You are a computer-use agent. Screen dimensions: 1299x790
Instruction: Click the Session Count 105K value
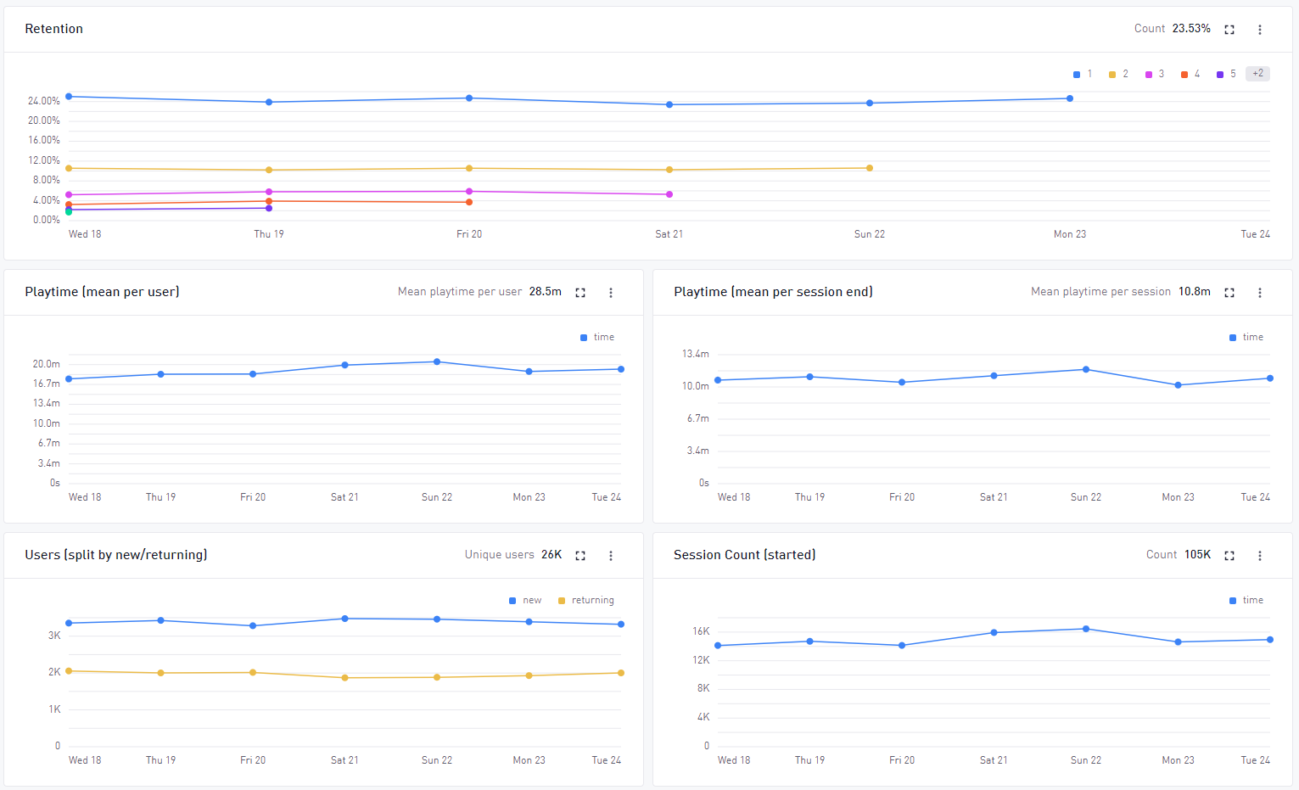(x=1198, y=555)
